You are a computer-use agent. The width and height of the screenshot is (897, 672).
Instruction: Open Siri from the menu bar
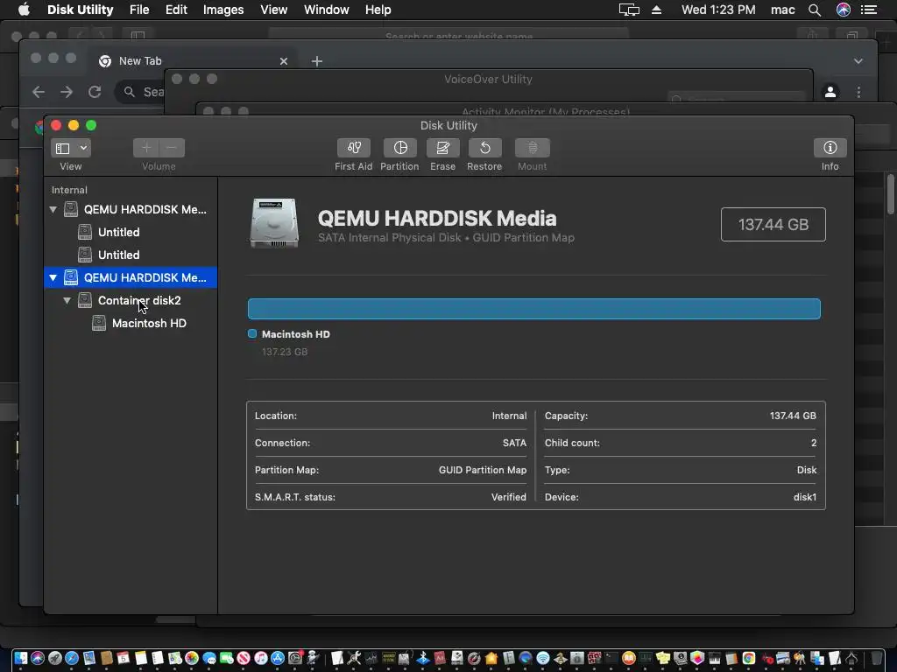[844, 10]
